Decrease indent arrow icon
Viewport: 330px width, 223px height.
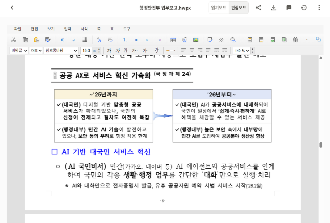coord(148,40)
